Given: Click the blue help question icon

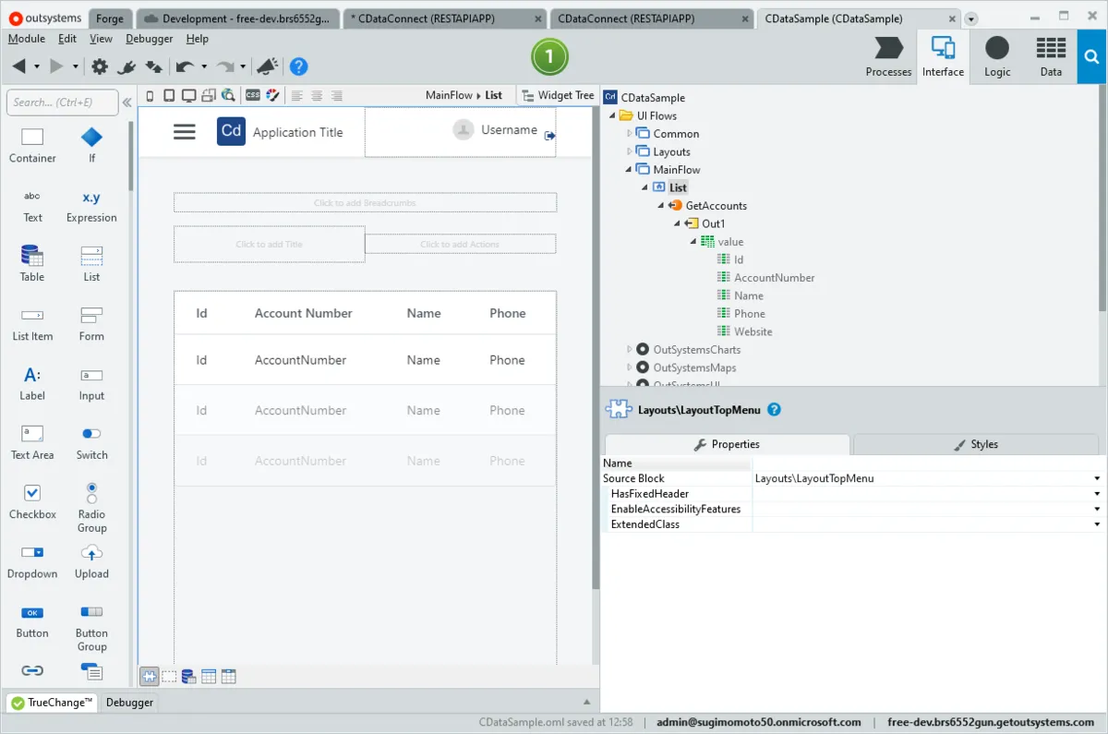Looking at the screenshot, I should 298,66.
